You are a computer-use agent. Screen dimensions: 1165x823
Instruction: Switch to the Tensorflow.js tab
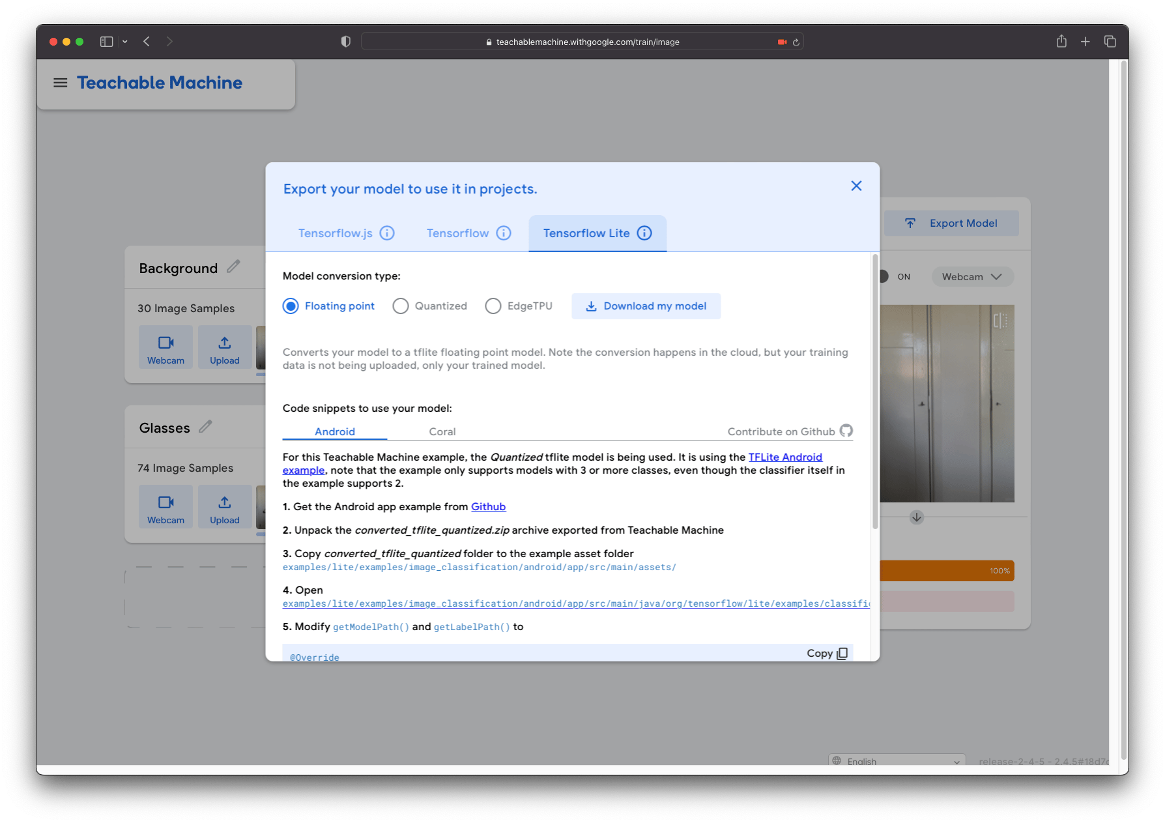[x=336, y=233]
